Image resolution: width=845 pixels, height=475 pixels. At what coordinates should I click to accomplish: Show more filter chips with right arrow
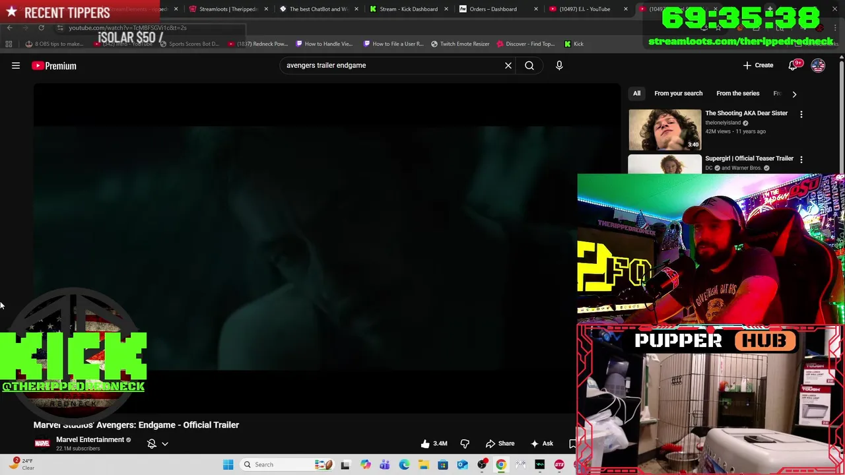794,94
